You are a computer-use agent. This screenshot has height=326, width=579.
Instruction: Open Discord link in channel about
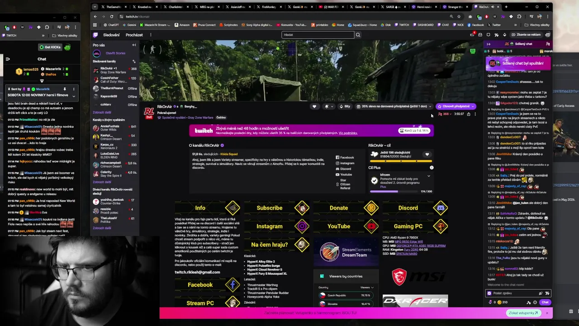[343, 169]
